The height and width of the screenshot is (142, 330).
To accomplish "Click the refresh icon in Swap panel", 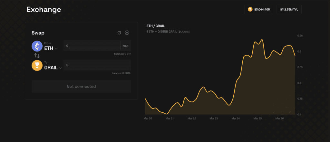I will pos(119,33).
